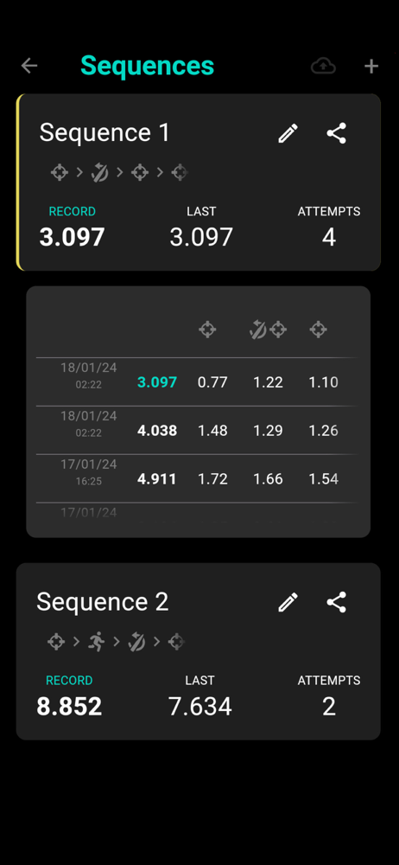Expand the Sequence 2 card
Viewport: 399px width, 865px height.
pyautogui.click(x=199, y=651)
